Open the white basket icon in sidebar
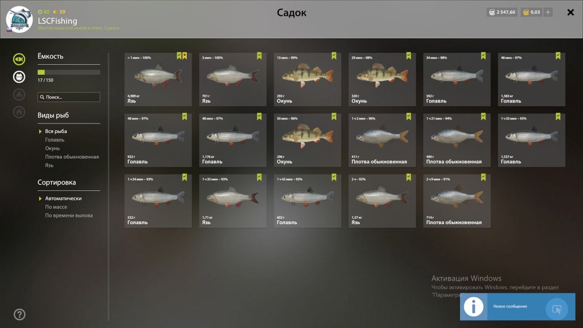This screenshot has height=328, width=583. coord(19,77)
